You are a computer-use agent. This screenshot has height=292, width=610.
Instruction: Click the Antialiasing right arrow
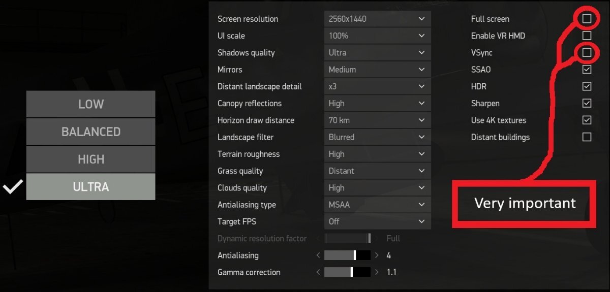377,255
